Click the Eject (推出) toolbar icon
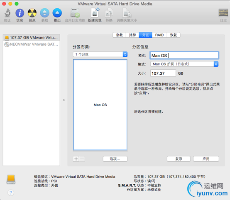This screenshot has width=230, height=200. click(x=57, y=13)
